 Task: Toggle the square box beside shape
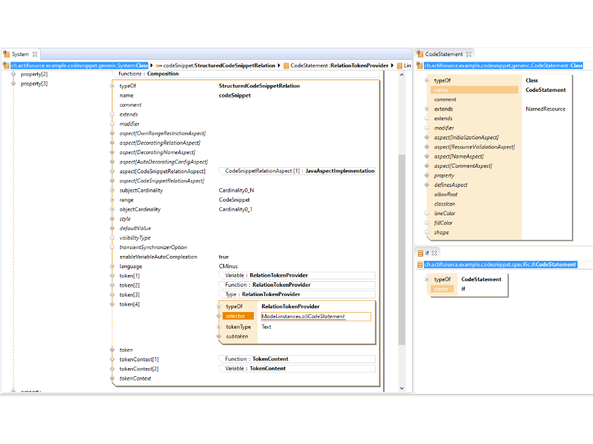click(x=426, y=232)
